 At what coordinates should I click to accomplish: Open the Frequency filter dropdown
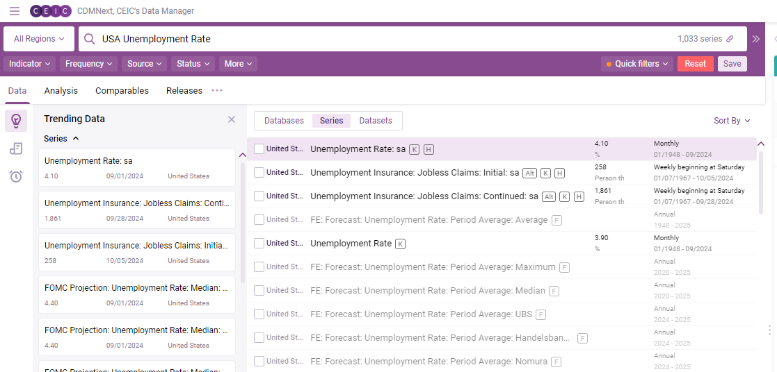click(x=89, y=64)
